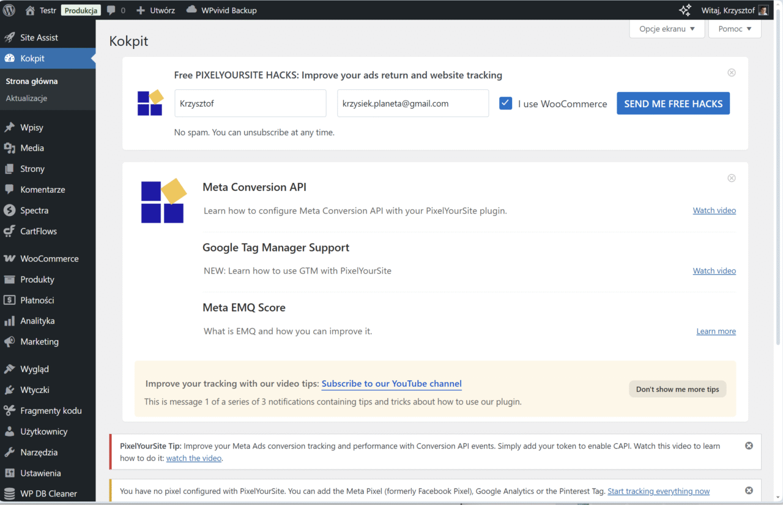Image resolution: width=783 pixels, height=505 pixels.
Task: Click the CartFlows logo icon
Action: (x=9, y=231)
